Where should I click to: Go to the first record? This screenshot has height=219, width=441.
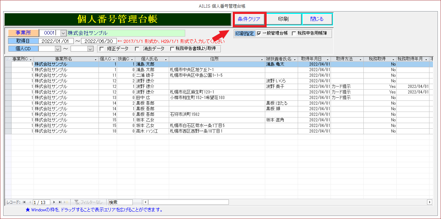pos(24,202)
